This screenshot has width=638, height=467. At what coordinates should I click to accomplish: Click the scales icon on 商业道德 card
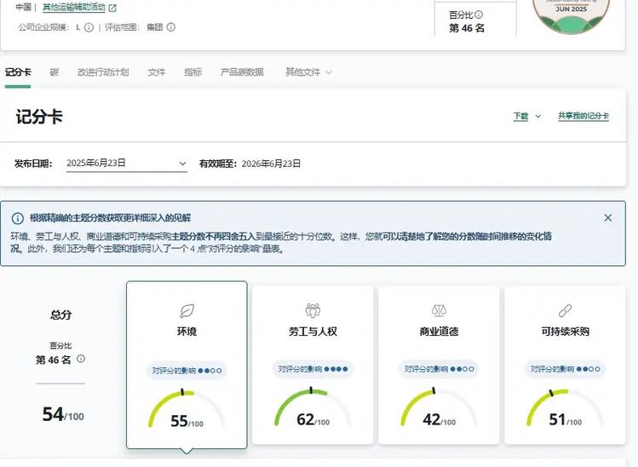(439, 311)
